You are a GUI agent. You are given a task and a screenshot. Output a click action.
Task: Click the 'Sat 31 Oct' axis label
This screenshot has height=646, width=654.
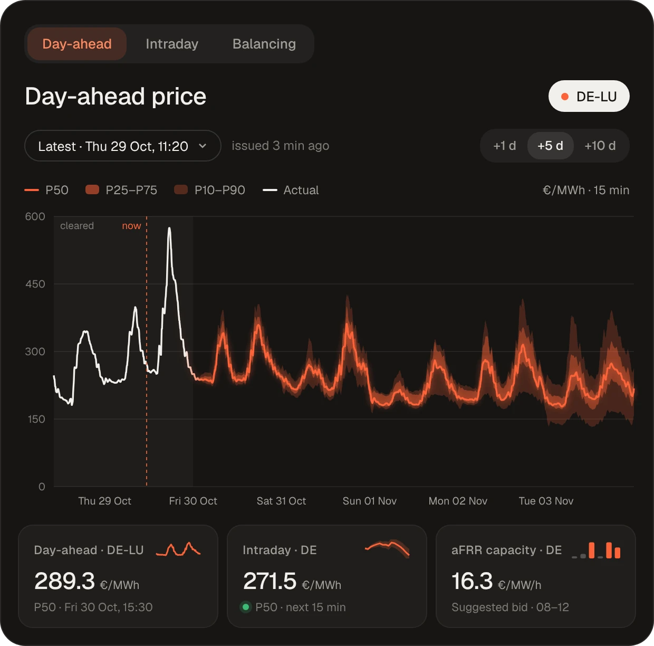(x=281, y=501)
